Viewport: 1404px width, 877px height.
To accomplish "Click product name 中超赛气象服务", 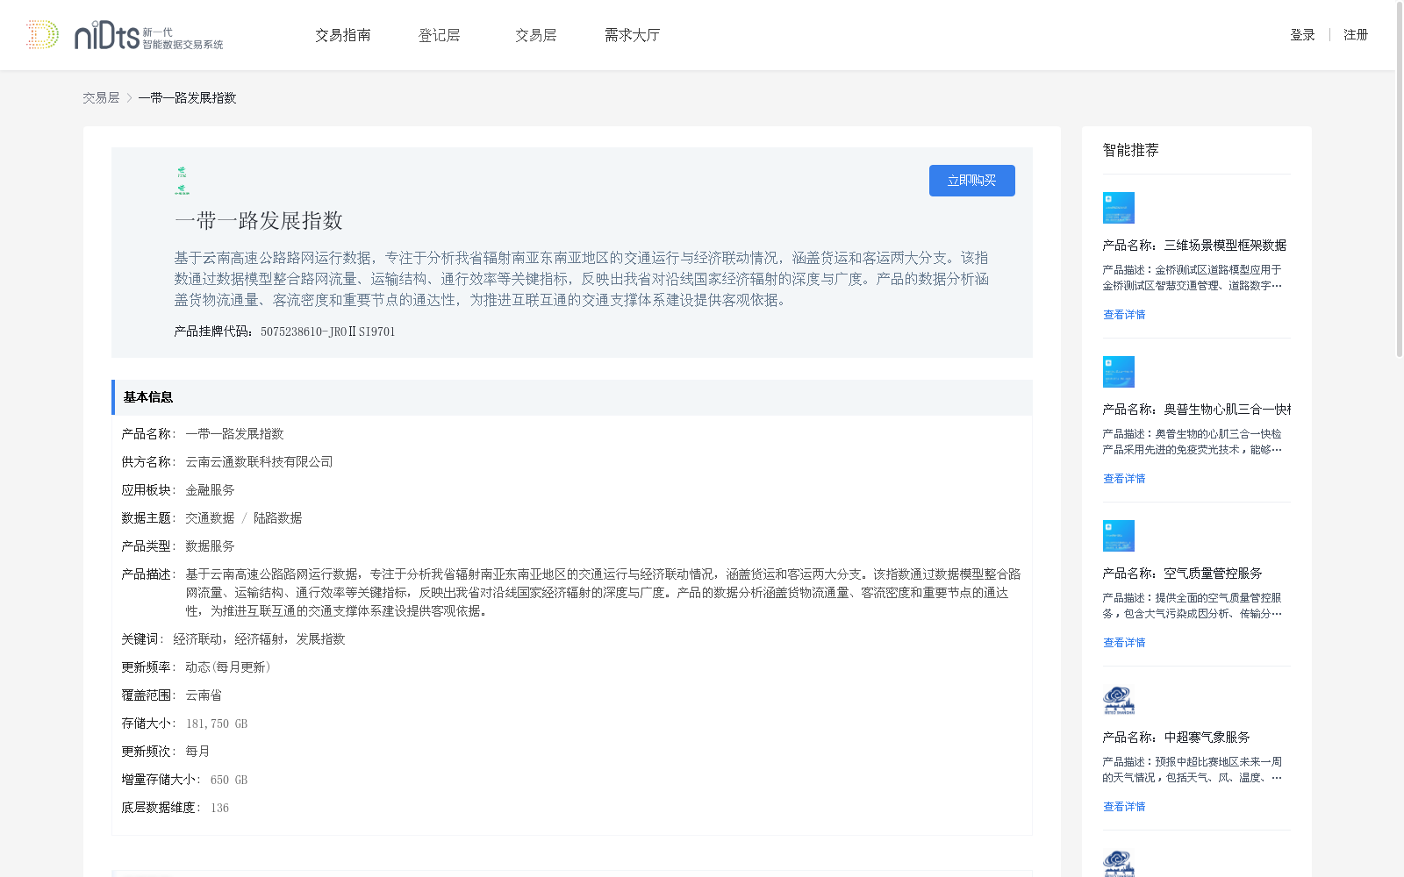I will (1207, 738).
